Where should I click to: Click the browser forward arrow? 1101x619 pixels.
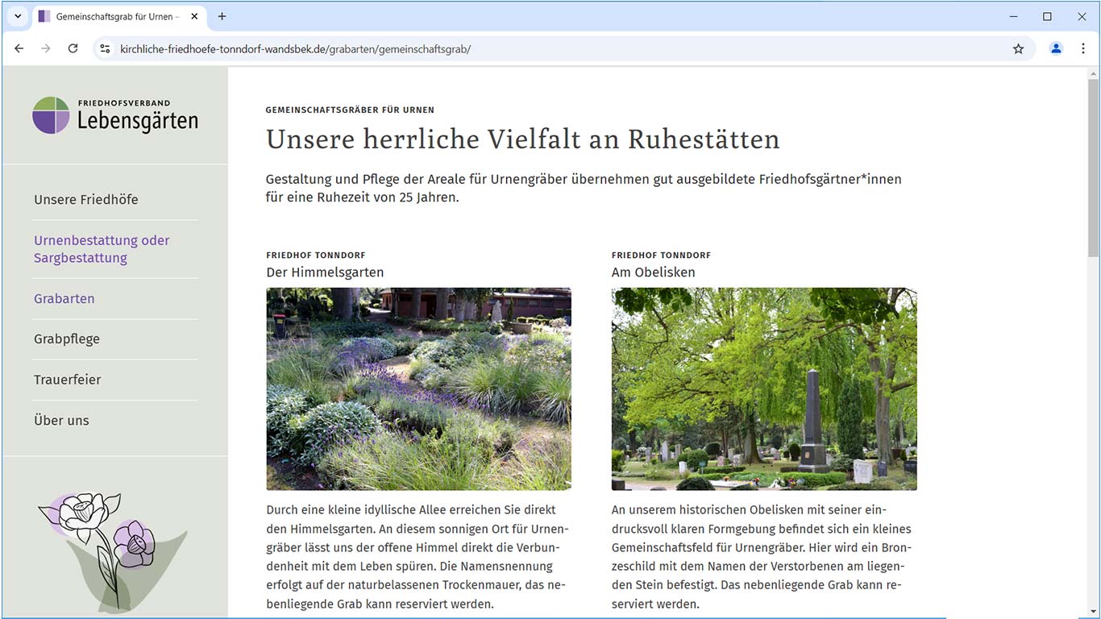tap(46, 48)
